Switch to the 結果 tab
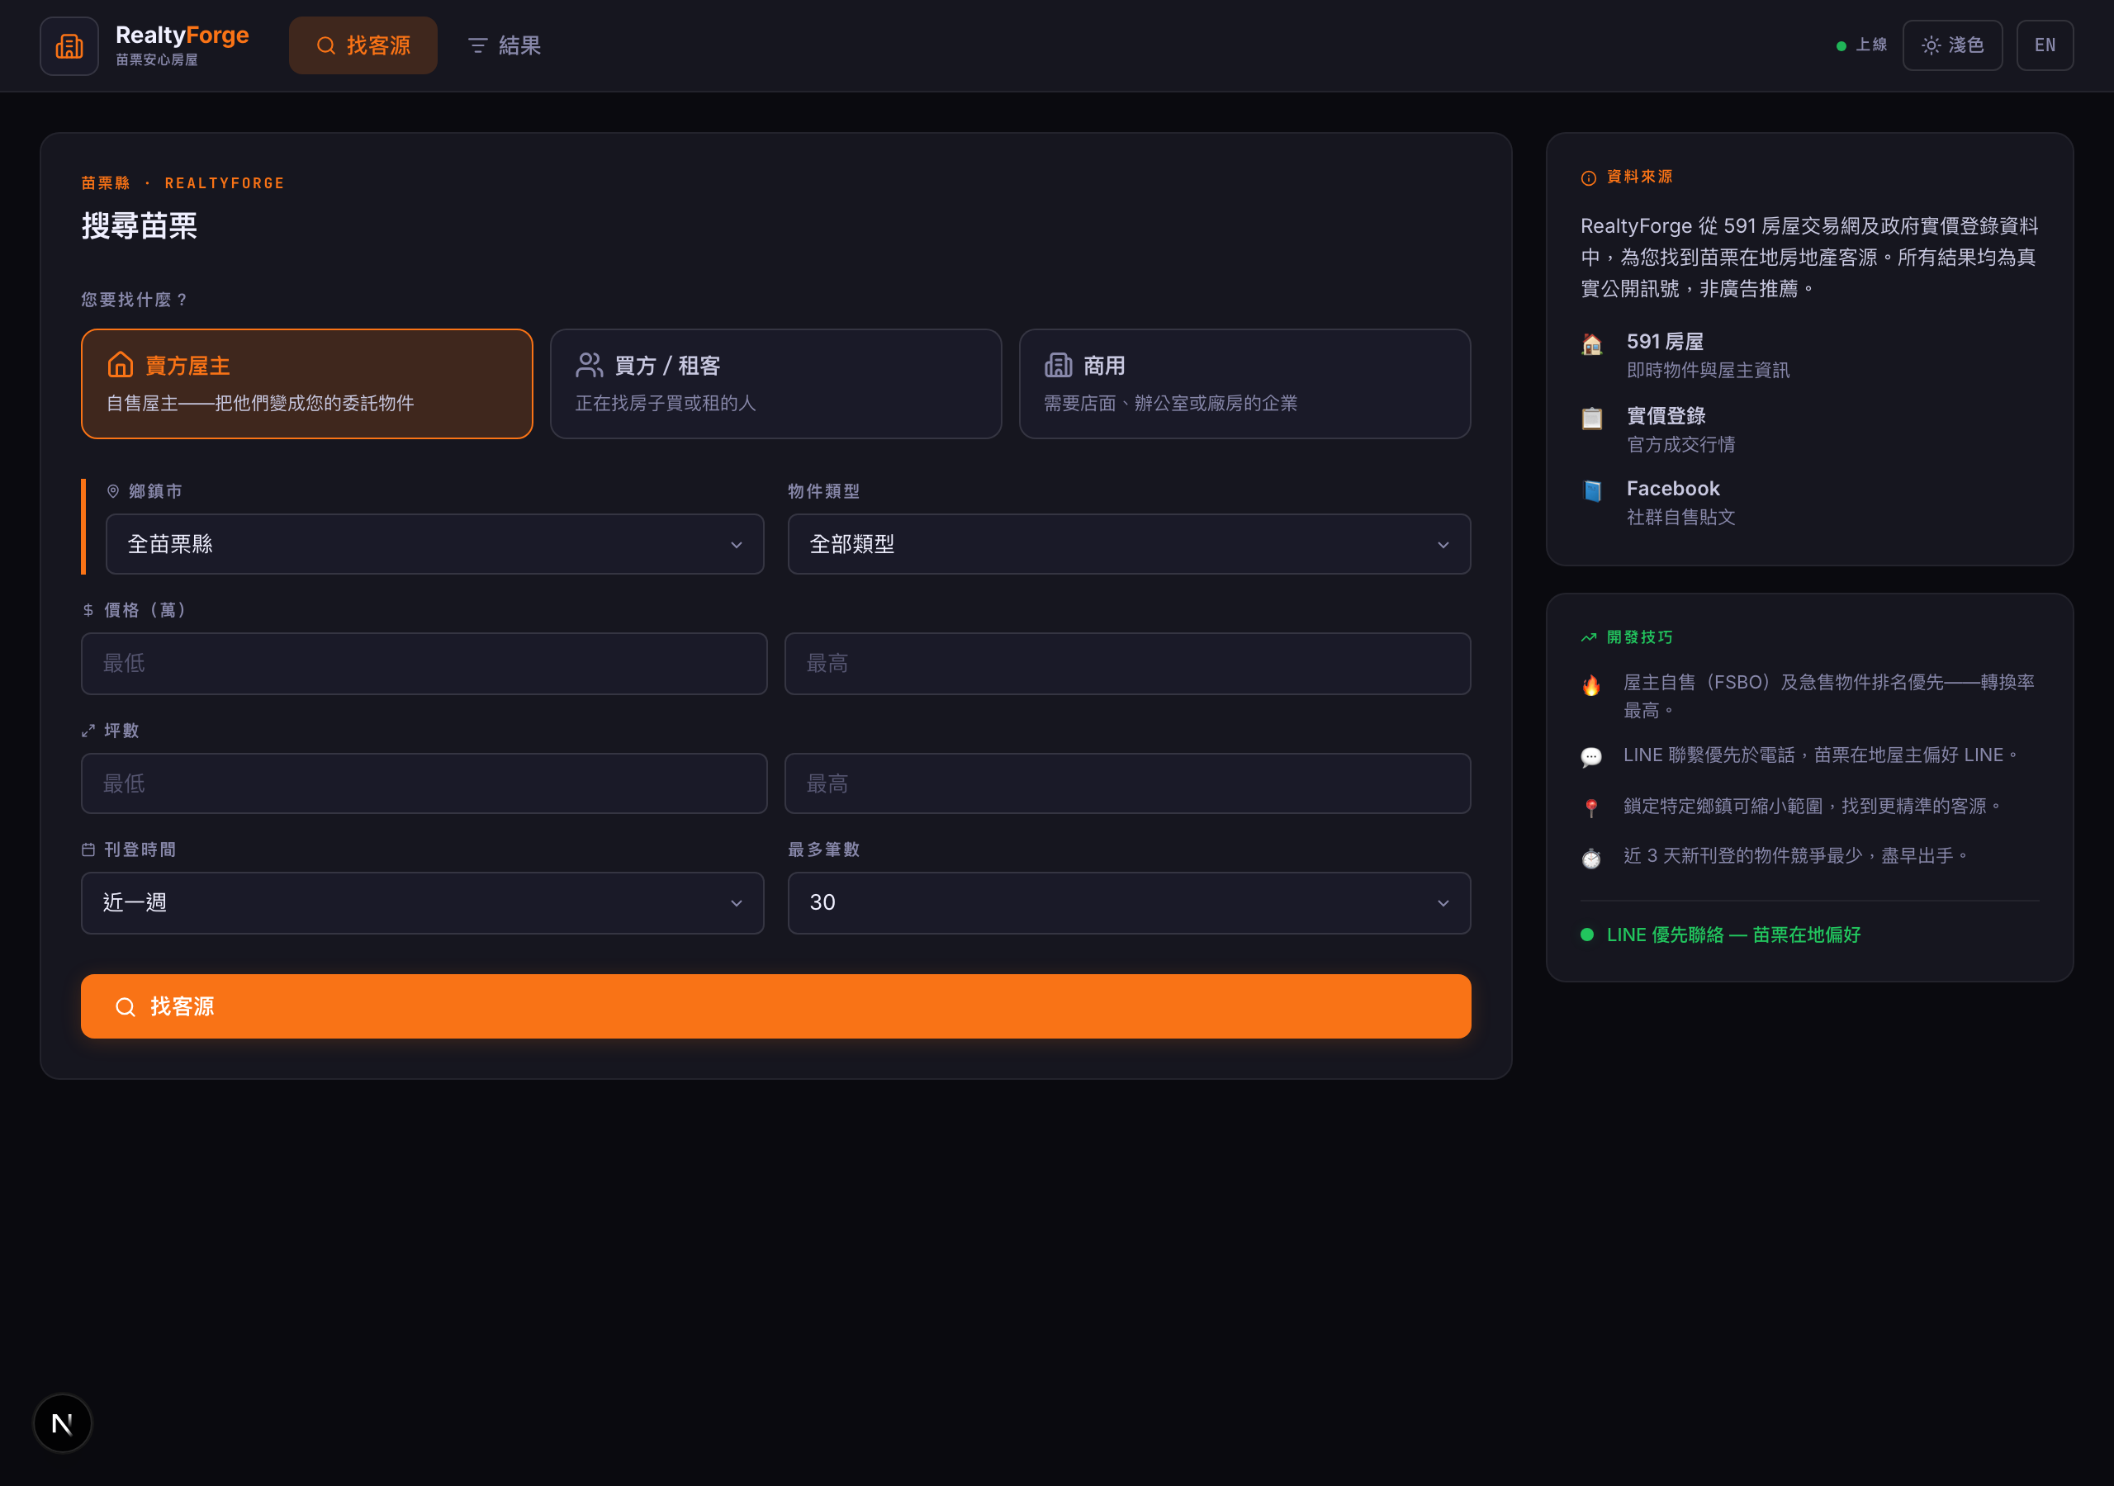The height and width of the screenshot is (1486, 2114). (x=505, y=45)
